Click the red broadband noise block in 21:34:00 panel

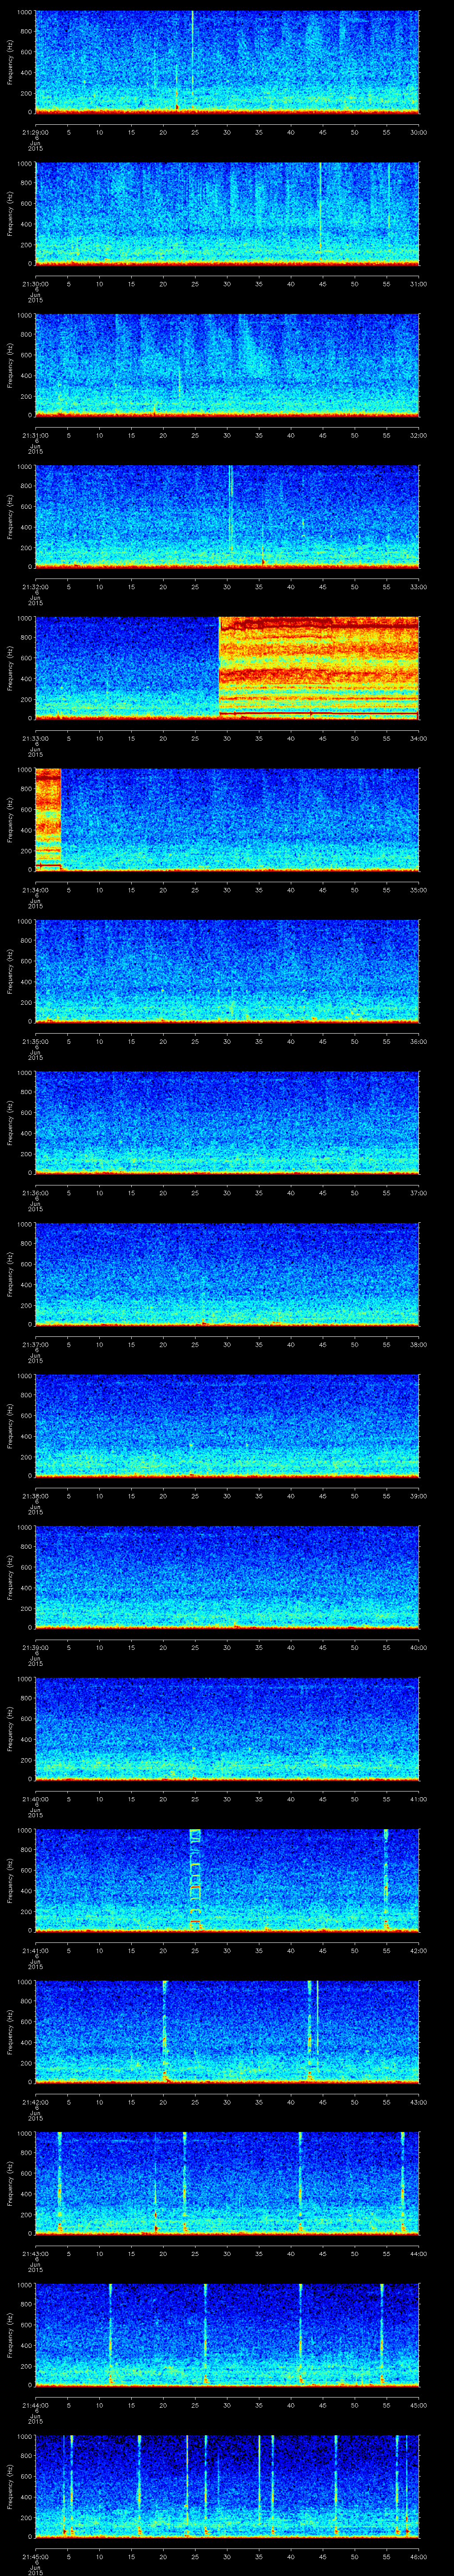(x=48, y=819)
